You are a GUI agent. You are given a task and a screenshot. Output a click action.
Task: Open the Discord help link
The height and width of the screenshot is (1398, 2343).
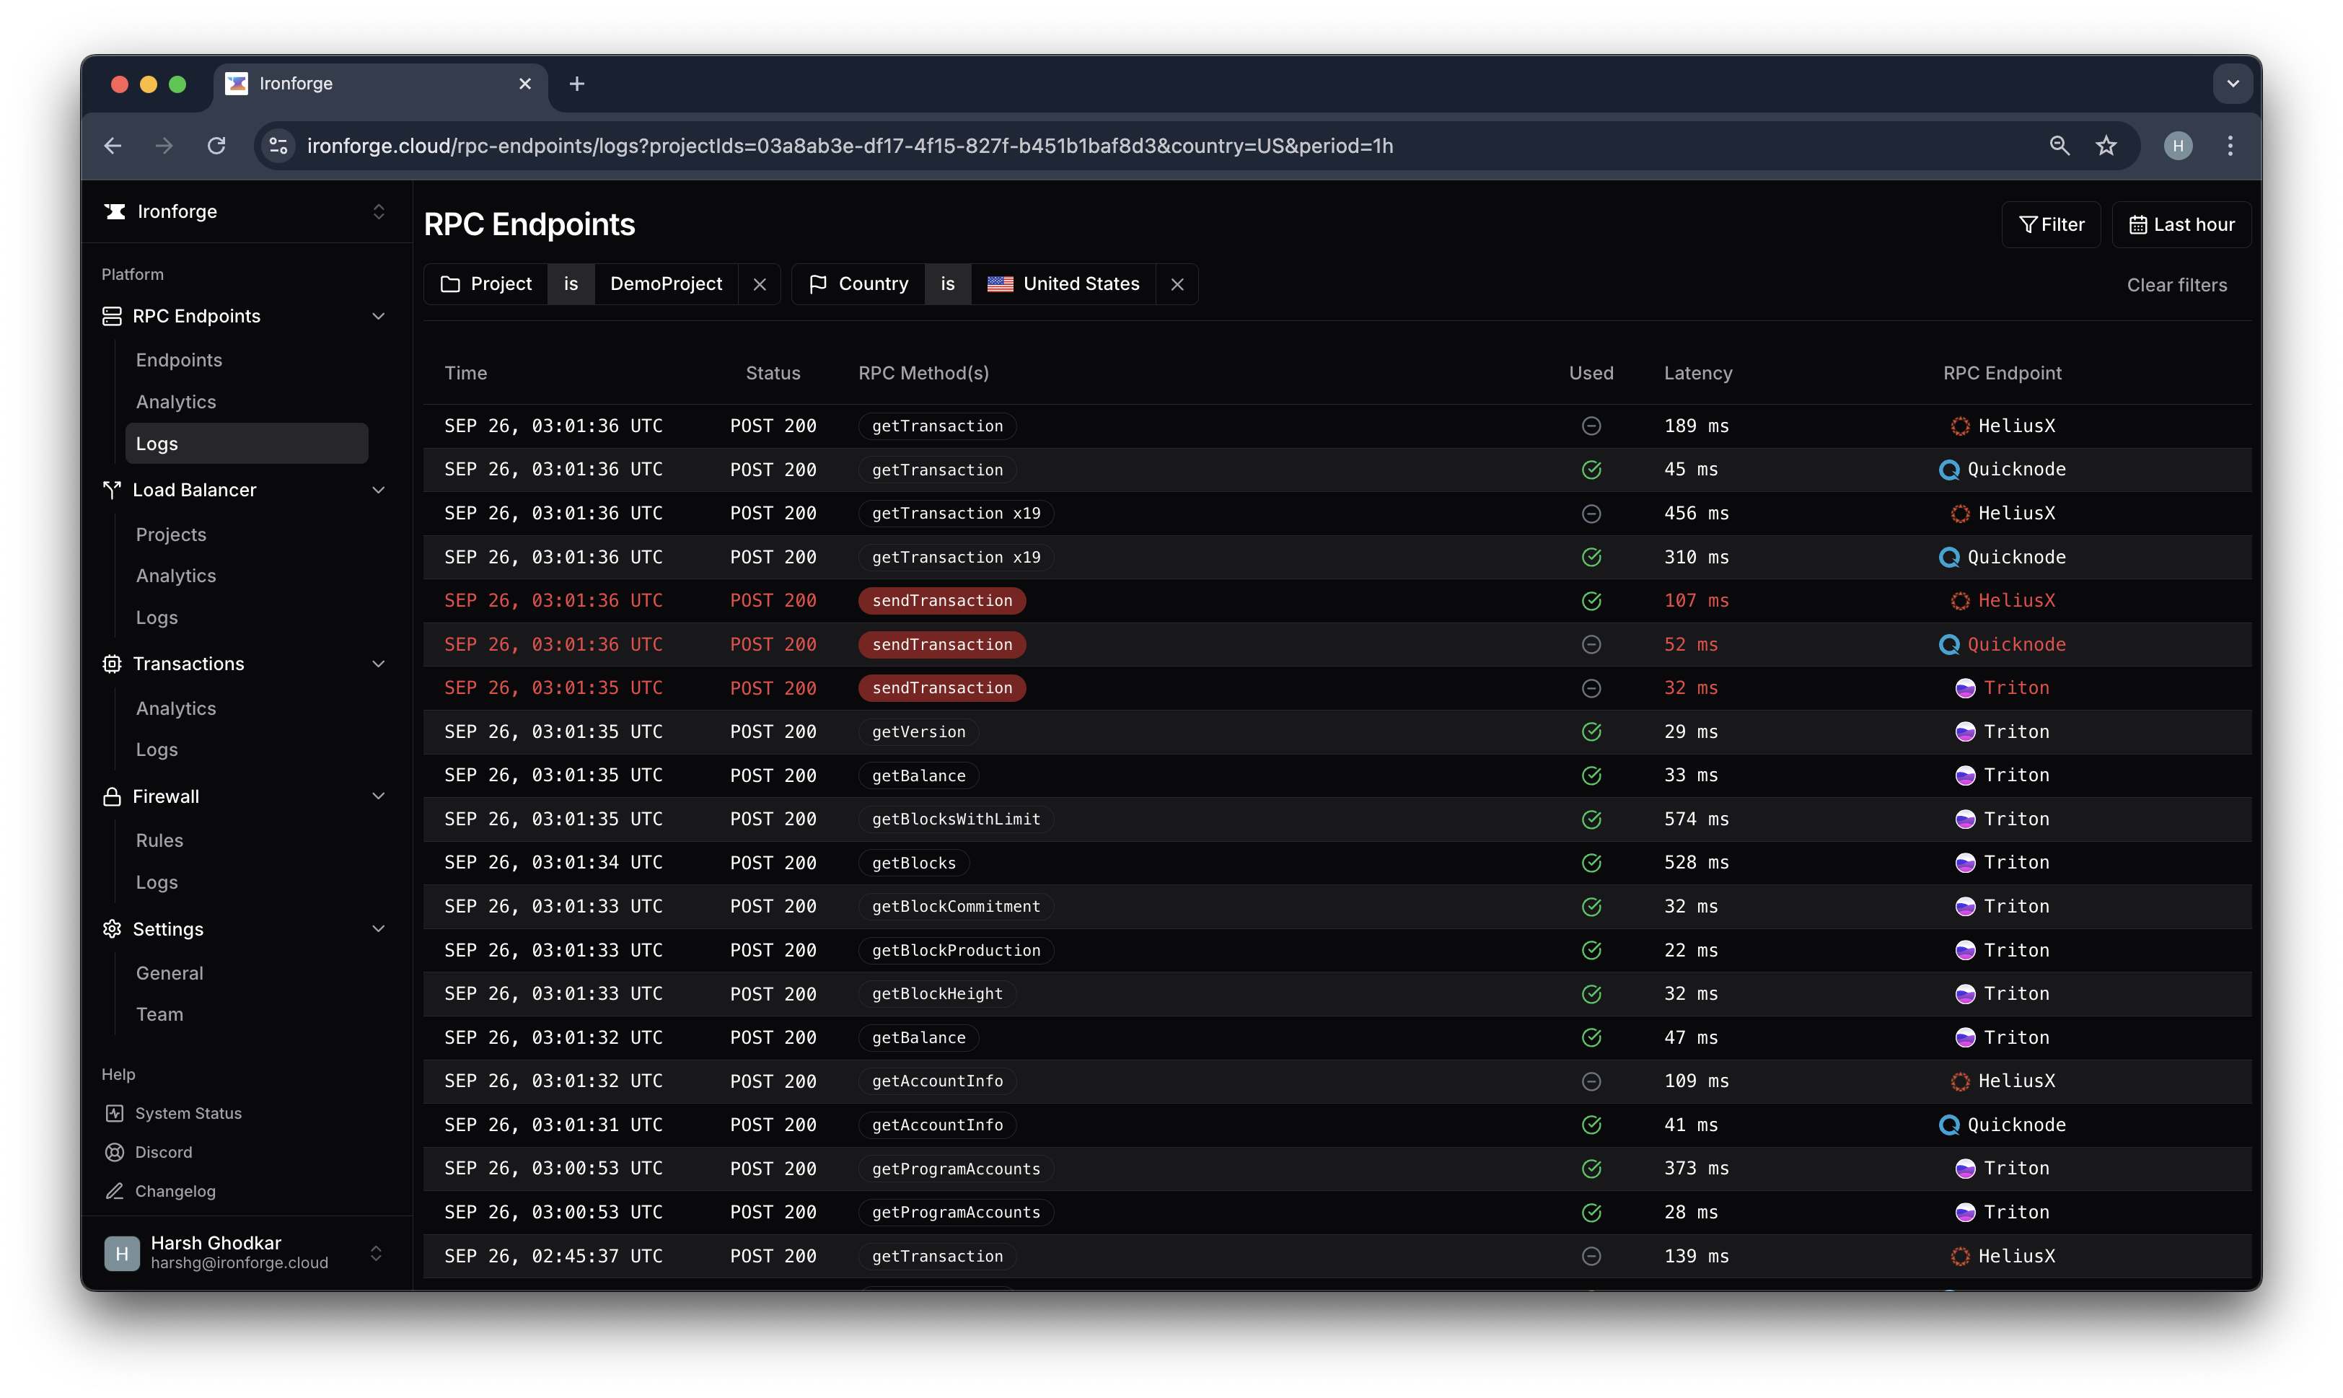(x=163, y=1152)
